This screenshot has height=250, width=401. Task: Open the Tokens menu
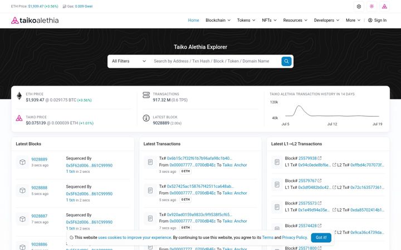pyautogui.click(x=246, y=20)
